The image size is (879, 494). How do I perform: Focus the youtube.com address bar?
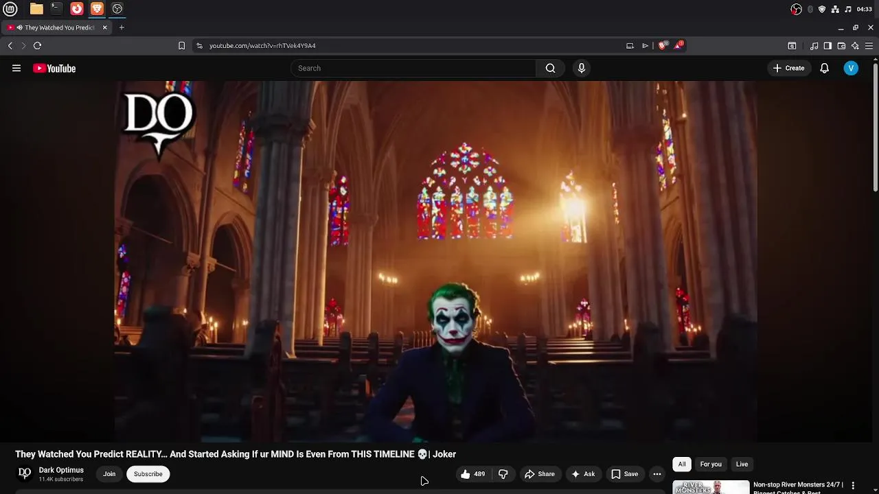pyautogui.click(x=412, y=46)
